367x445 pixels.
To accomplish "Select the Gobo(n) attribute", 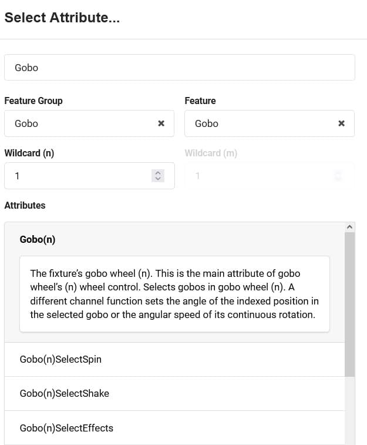I will [38, 239].
